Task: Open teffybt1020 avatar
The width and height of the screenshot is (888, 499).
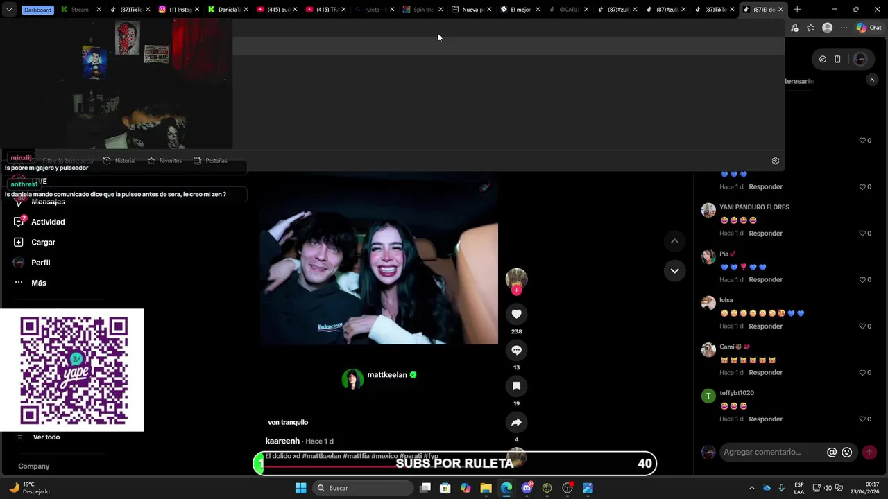Action: [x=708, y=396]
